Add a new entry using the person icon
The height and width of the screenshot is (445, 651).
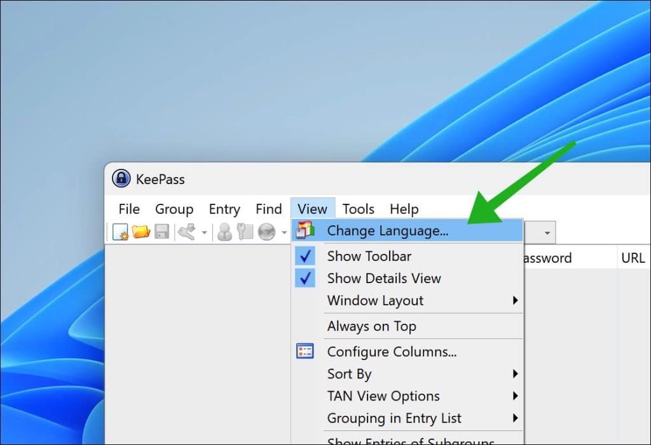(x=224, y=232)
